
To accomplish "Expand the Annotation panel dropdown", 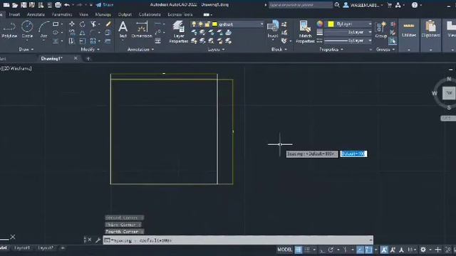I will click(140, 50).
